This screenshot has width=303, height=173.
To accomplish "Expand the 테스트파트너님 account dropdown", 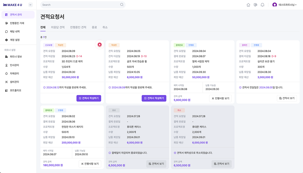I will click(x=287, y=5).
